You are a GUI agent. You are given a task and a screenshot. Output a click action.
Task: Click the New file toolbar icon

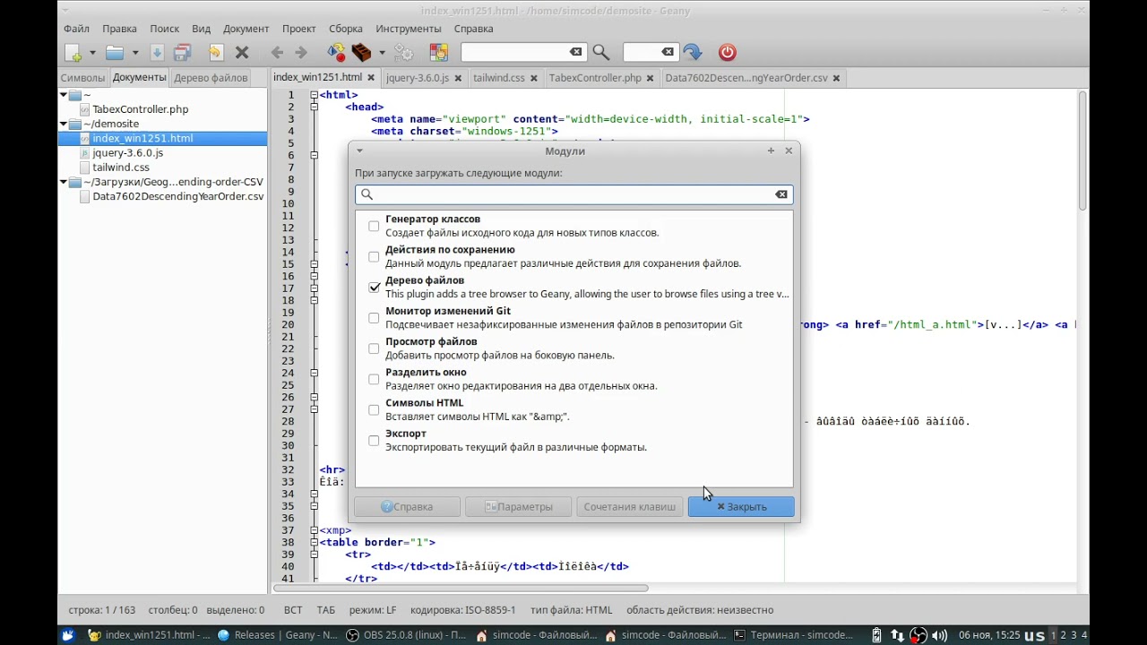(73, 53)
